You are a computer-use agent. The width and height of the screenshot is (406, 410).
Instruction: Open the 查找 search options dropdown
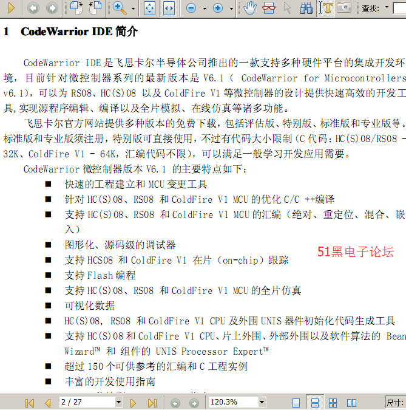tap(387, 7)
